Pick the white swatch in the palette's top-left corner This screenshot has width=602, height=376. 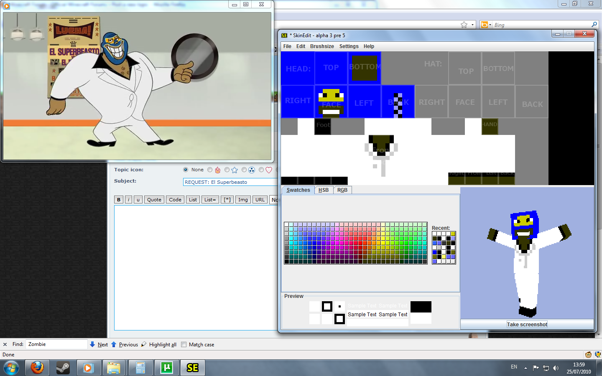(x=287, y=225)
